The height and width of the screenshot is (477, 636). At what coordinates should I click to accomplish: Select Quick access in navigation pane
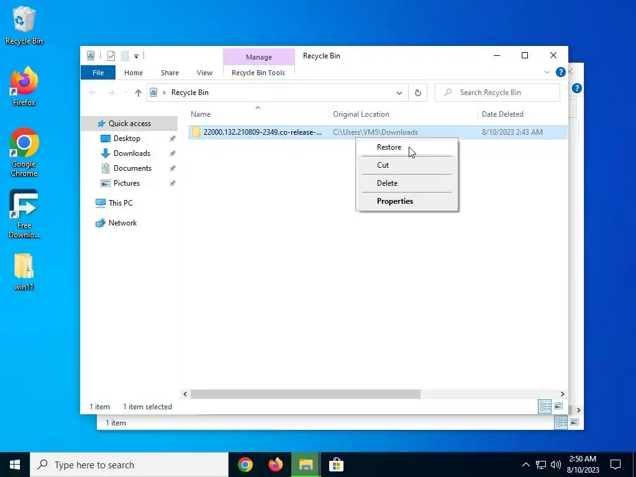coord(129,124)
